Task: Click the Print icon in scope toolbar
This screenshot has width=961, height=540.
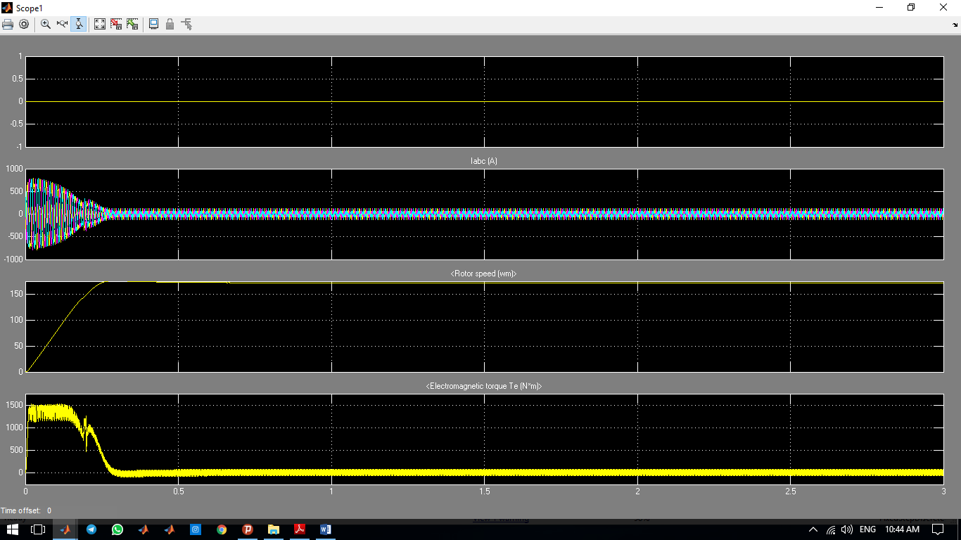Action: coord(8,24)
